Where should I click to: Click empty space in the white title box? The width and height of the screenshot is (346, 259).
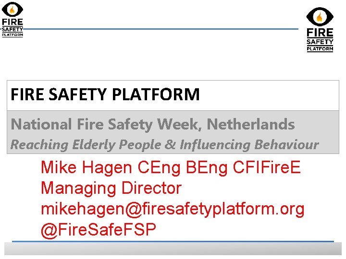coord(269,95)
